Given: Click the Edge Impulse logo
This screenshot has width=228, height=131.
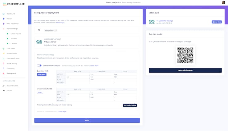Looking at the screenshot, I should tap(14, 4).
